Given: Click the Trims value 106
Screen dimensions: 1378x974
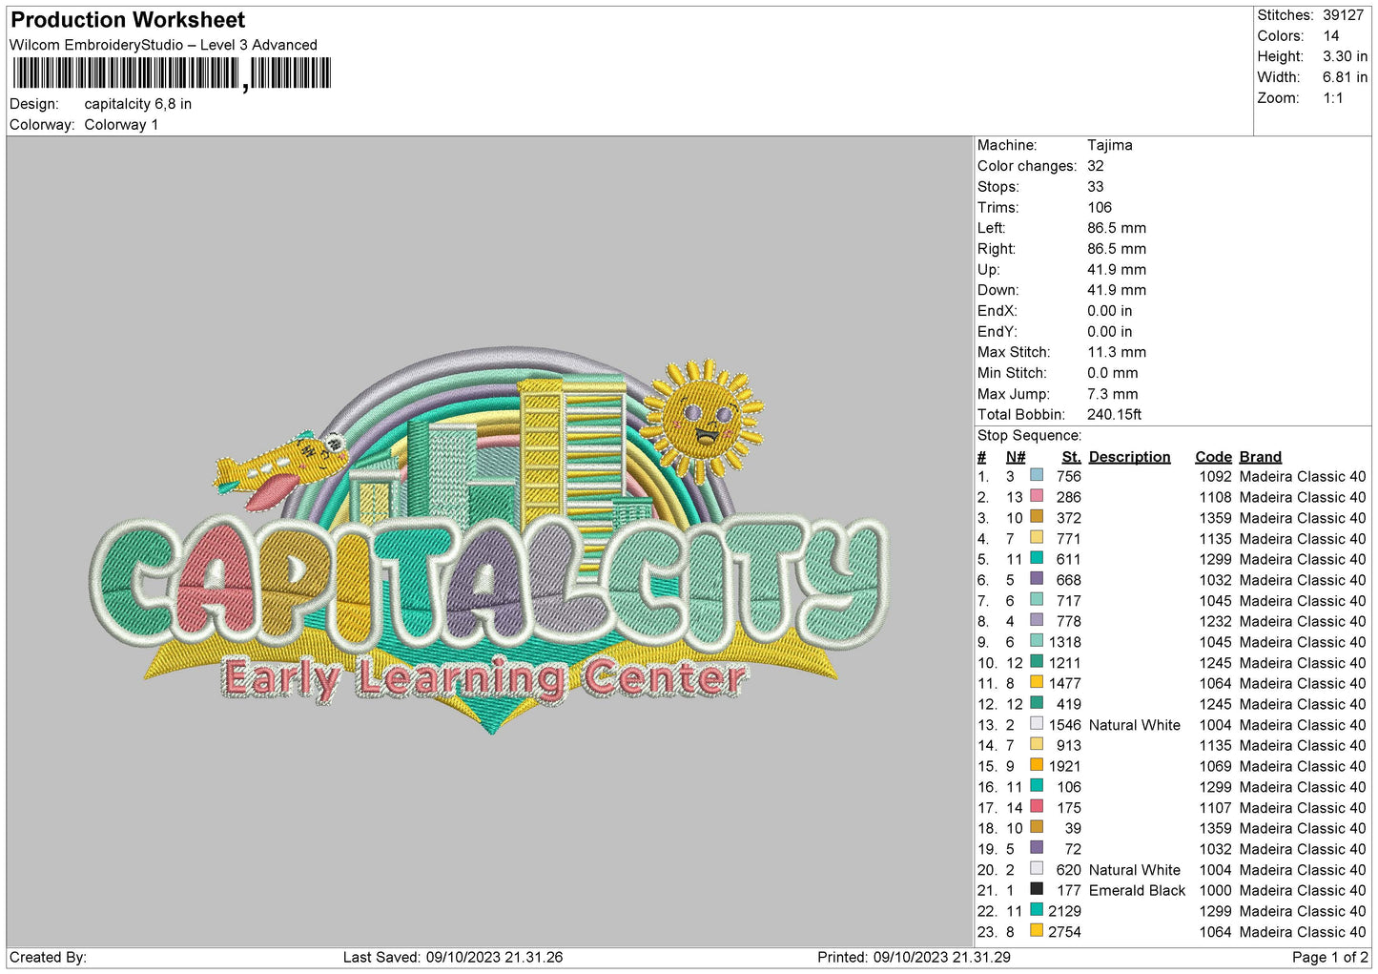Looking at the screenshot, I should click(x=1100, y=207).
